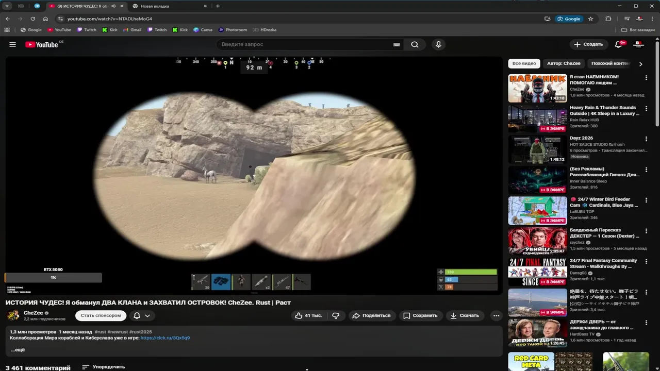Viewport: 660px width, 371px height.
Task: Switch to the Новая вкладка tab
Action: [169, 6]
